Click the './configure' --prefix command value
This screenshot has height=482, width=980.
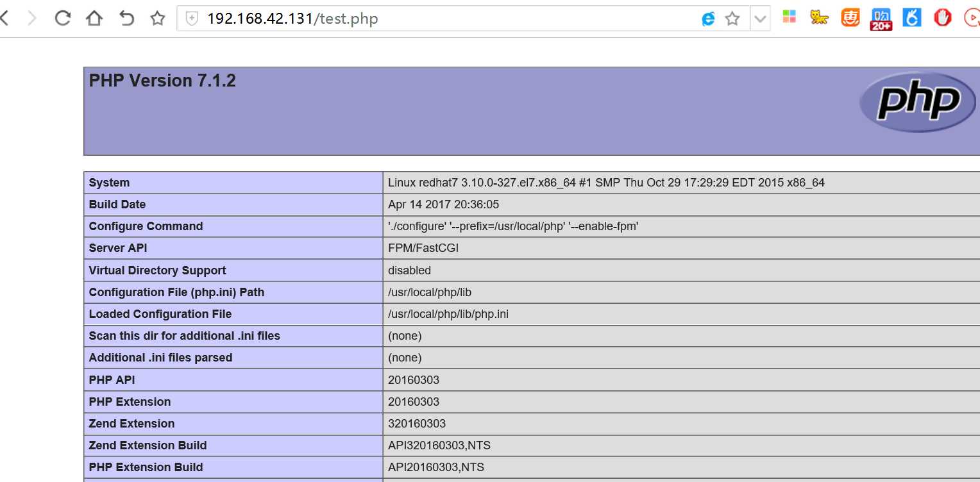point(513,226)
